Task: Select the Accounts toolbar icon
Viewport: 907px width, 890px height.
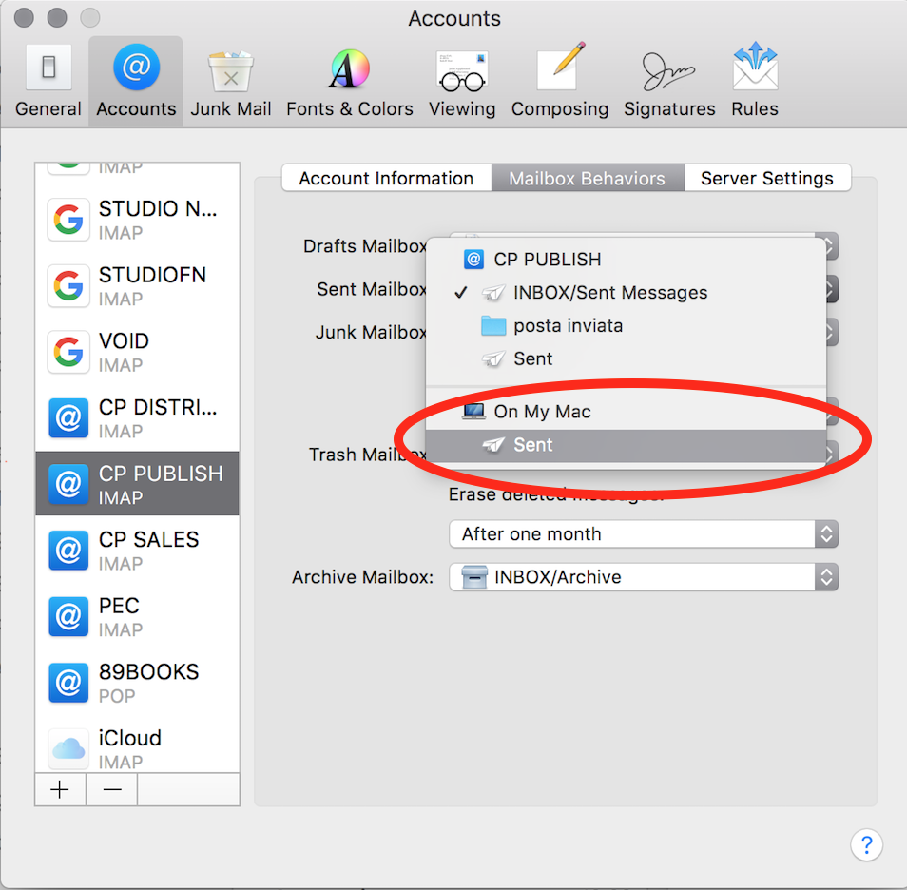Action: (x=136, y=81)
